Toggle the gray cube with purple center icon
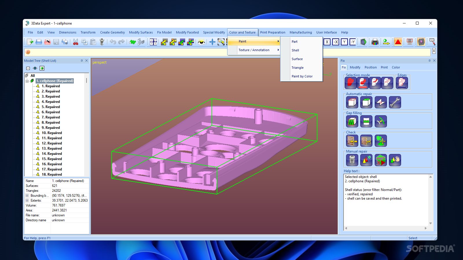Viewport: 463px width, 260px height. [x=421, y=42]
